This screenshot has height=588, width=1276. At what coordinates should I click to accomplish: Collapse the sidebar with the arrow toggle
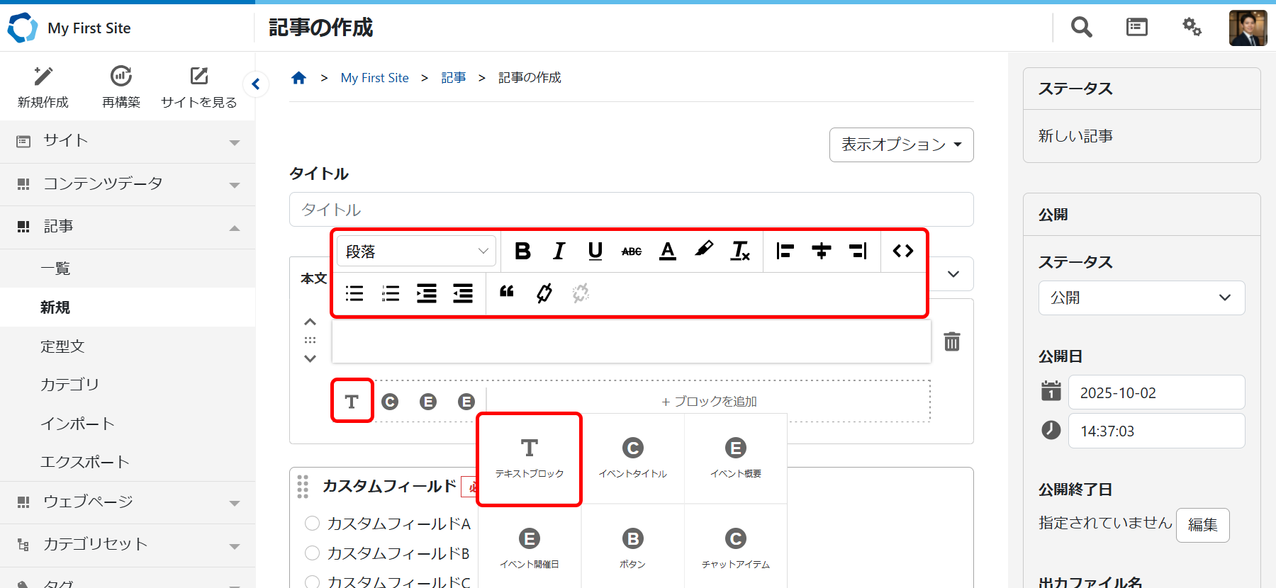256,84
